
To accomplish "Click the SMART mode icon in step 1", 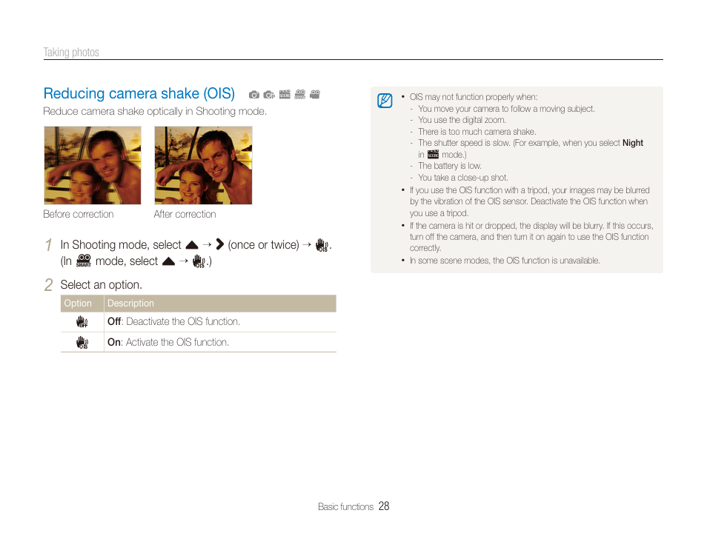I will click(x=84, y=261).
